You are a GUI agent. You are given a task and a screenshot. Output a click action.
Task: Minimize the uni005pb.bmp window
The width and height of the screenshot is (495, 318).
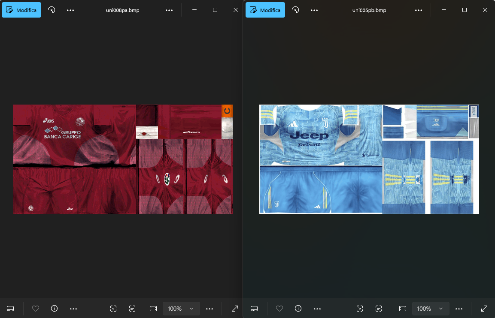tap(443, 10)
